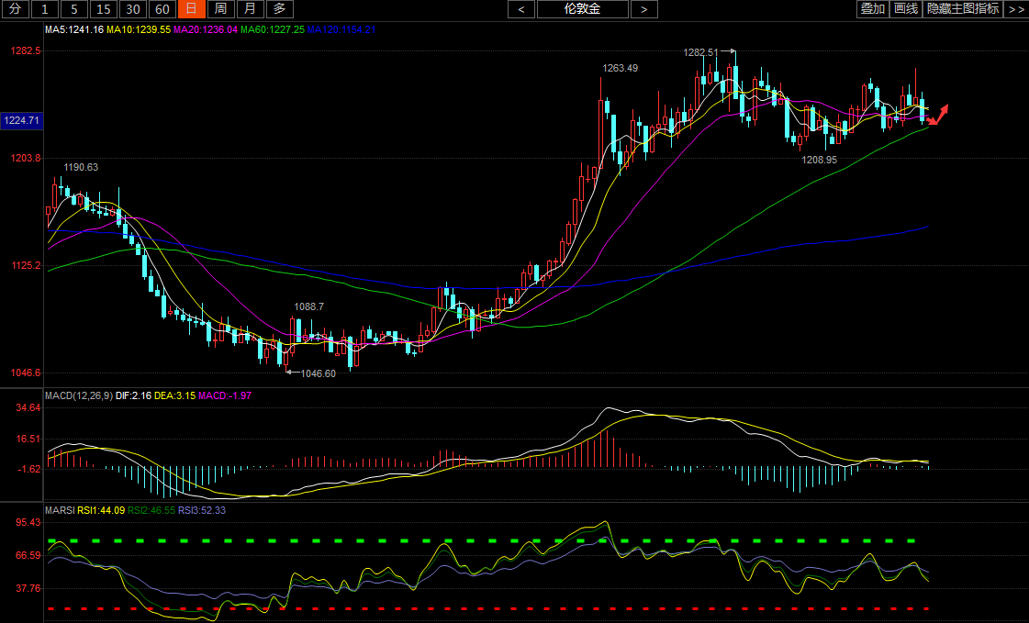Screen dimensions: 1029x623
Task: Toggle 隐藏主图指标 hide main indicators
Action: (x=963, y=8)
